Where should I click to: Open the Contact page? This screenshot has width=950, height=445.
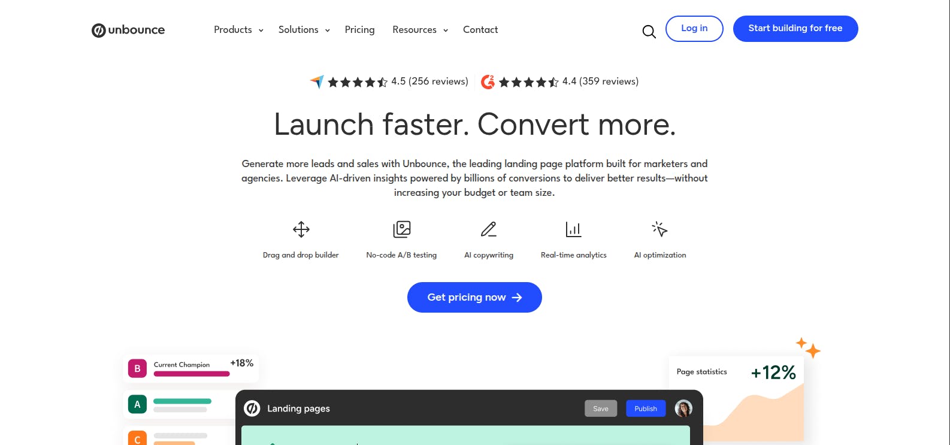click(x=480, y=30)
